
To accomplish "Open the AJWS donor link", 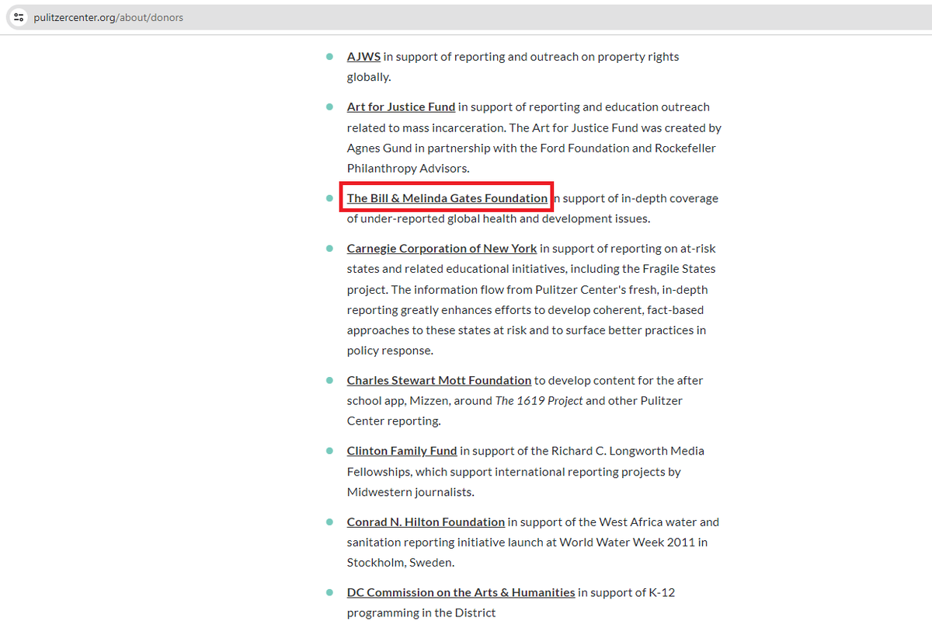I will pos(363,57).
